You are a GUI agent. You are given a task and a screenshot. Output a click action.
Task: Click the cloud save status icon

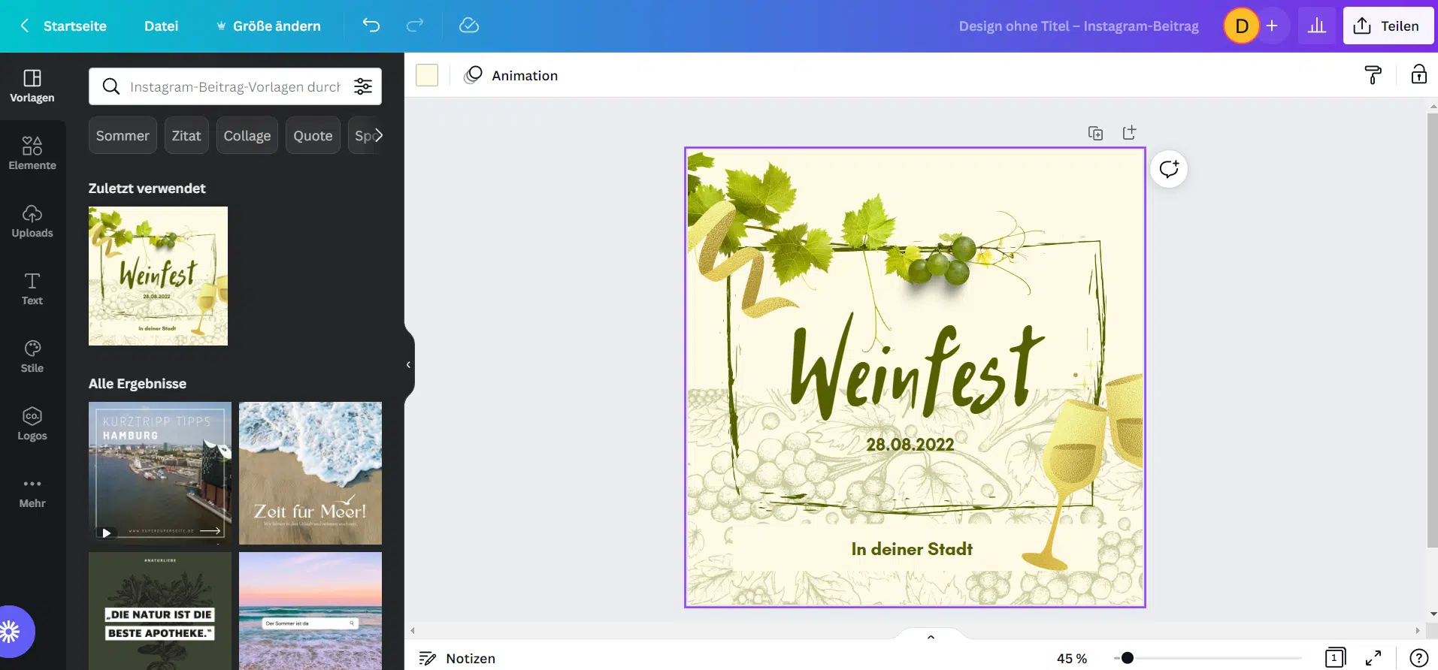[x=469, y=26]
